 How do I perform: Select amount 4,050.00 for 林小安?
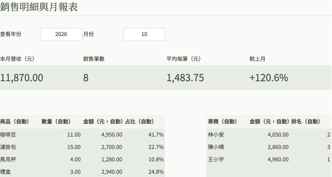pos(278,135)
